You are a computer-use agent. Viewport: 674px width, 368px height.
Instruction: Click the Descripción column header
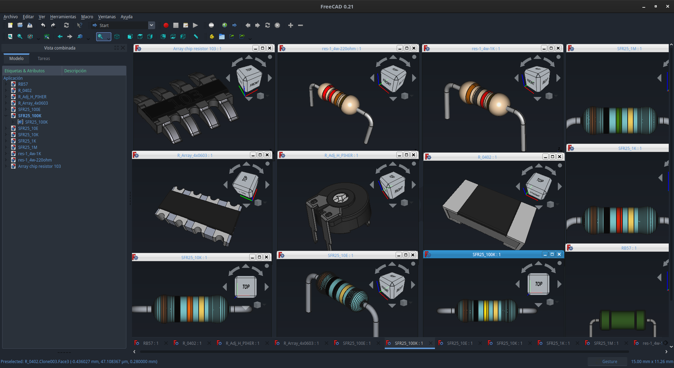point(94,71)
